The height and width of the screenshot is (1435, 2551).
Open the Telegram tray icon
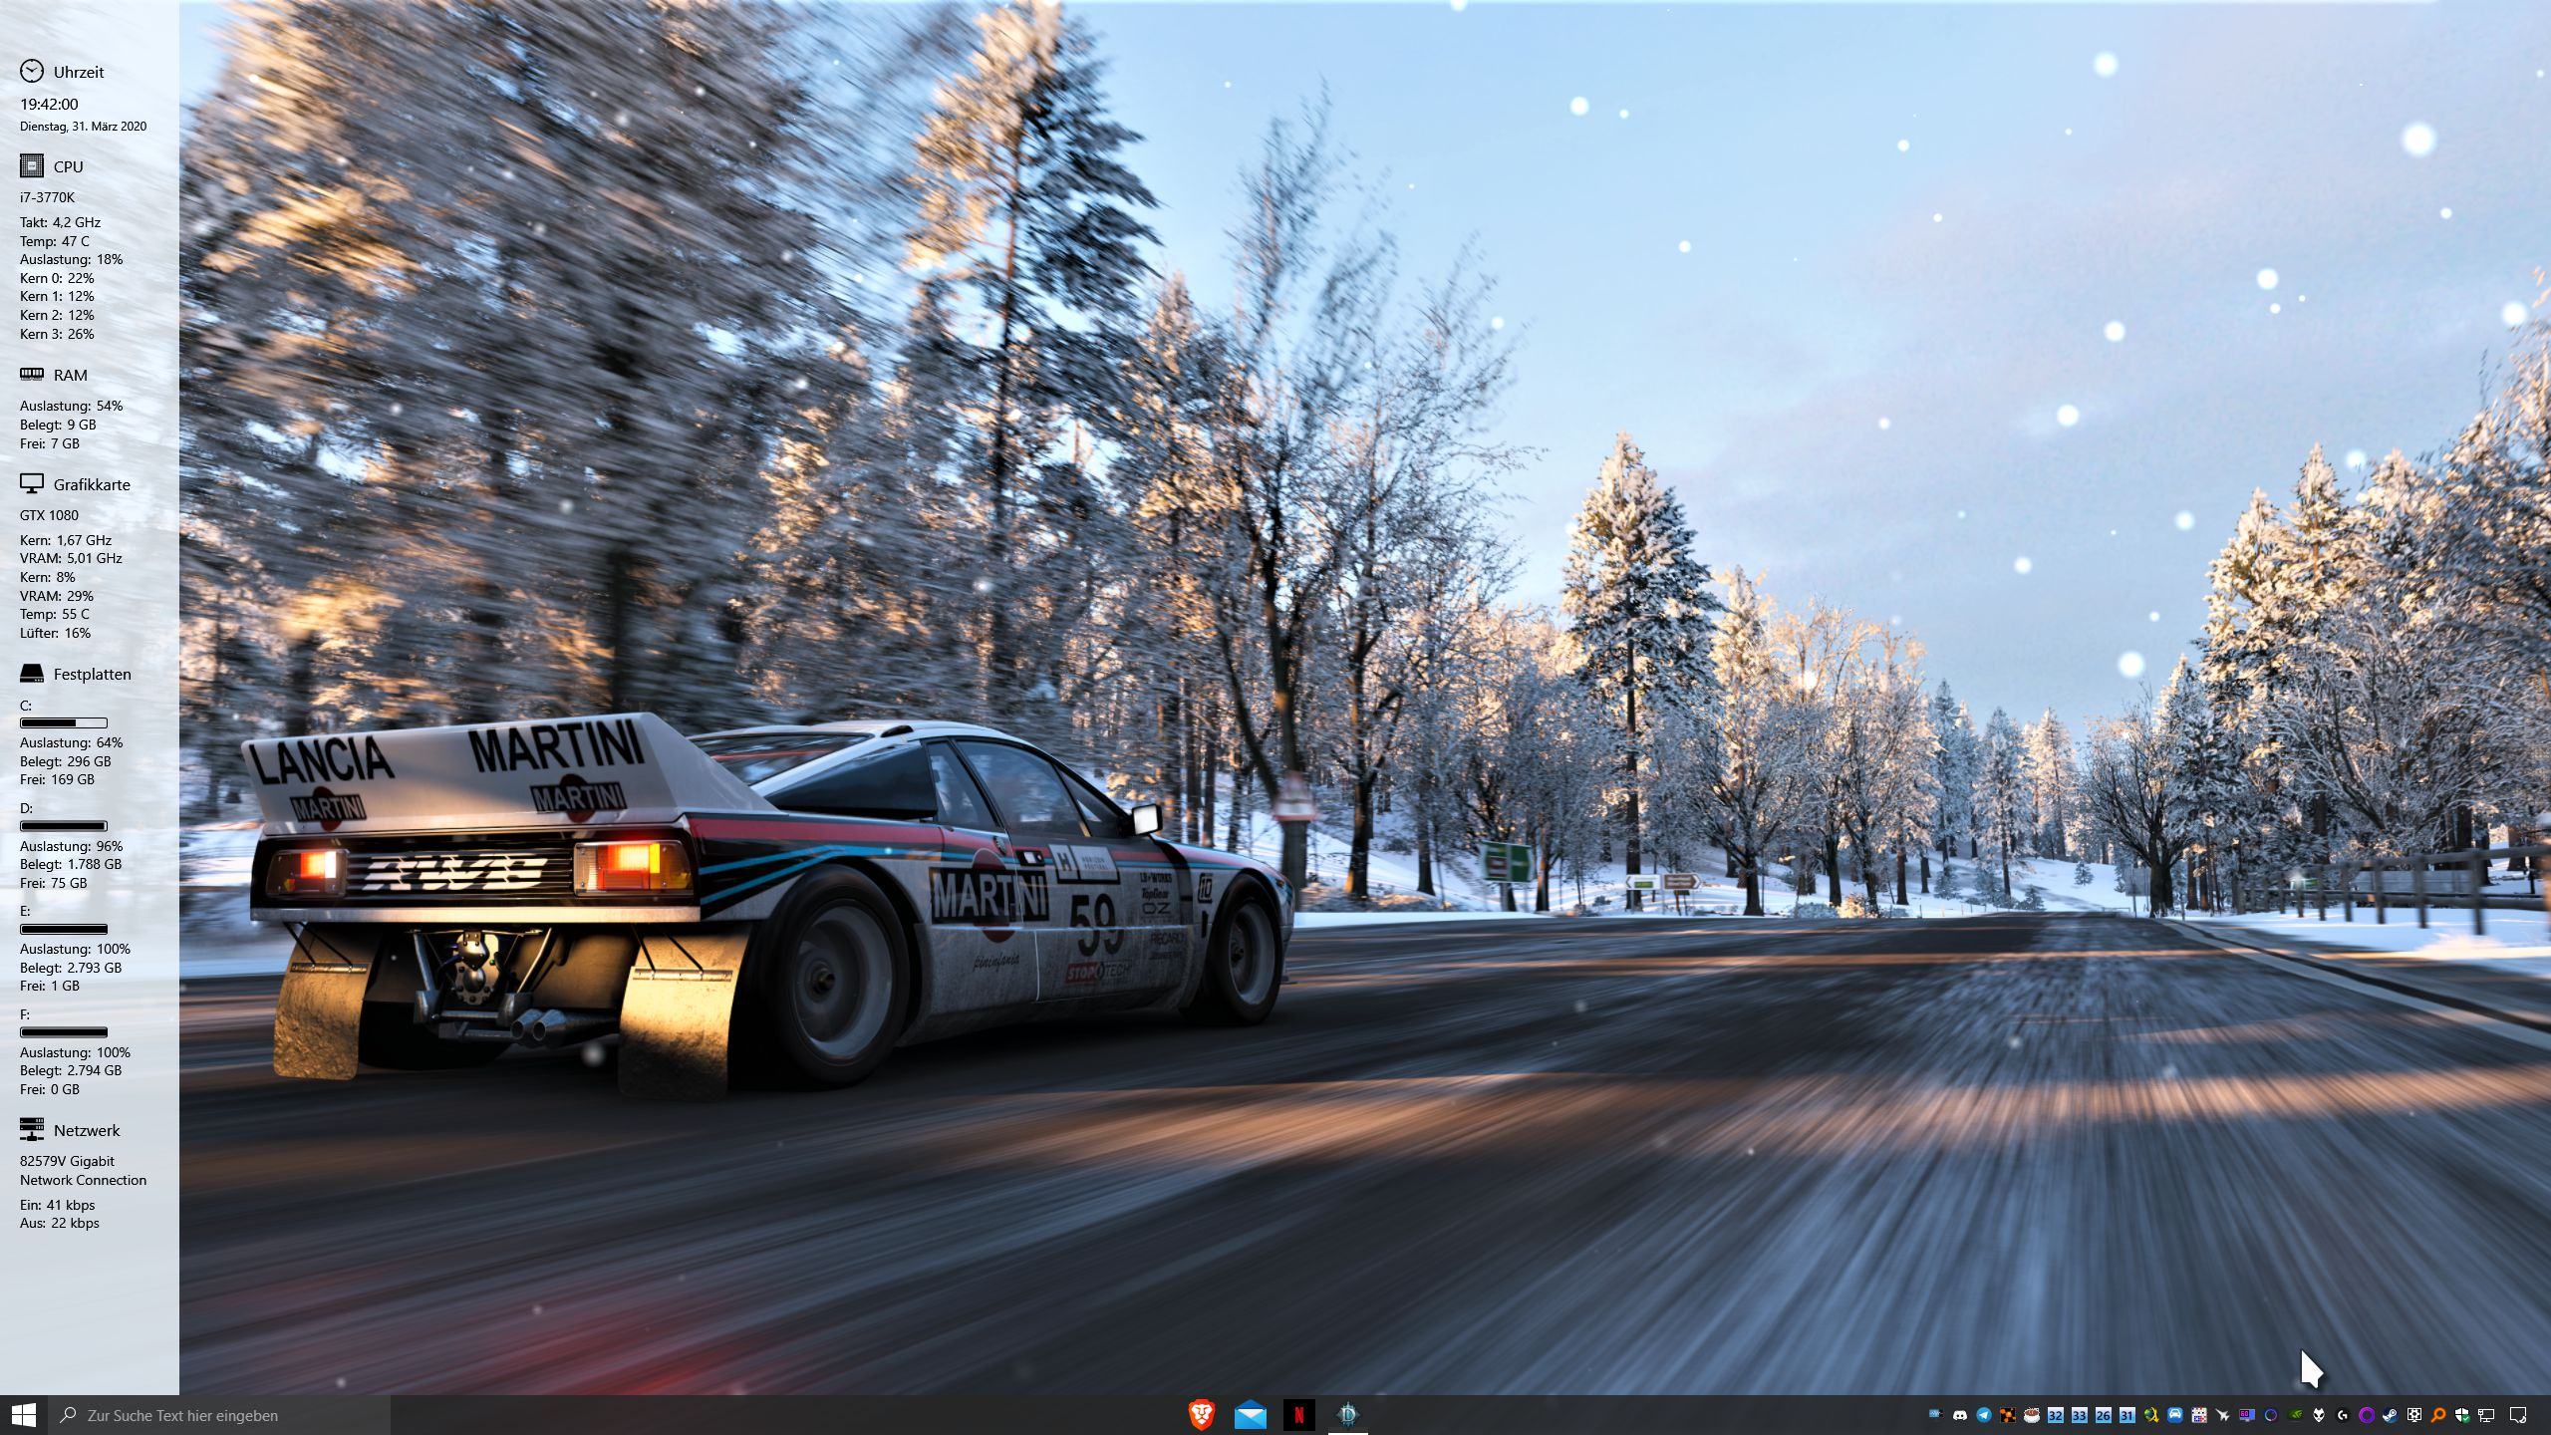tap(1984, 1415)
